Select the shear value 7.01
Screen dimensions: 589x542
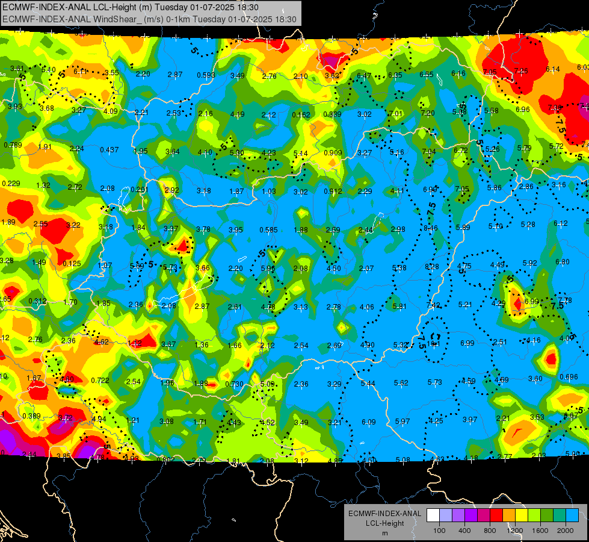coord(396,114)
